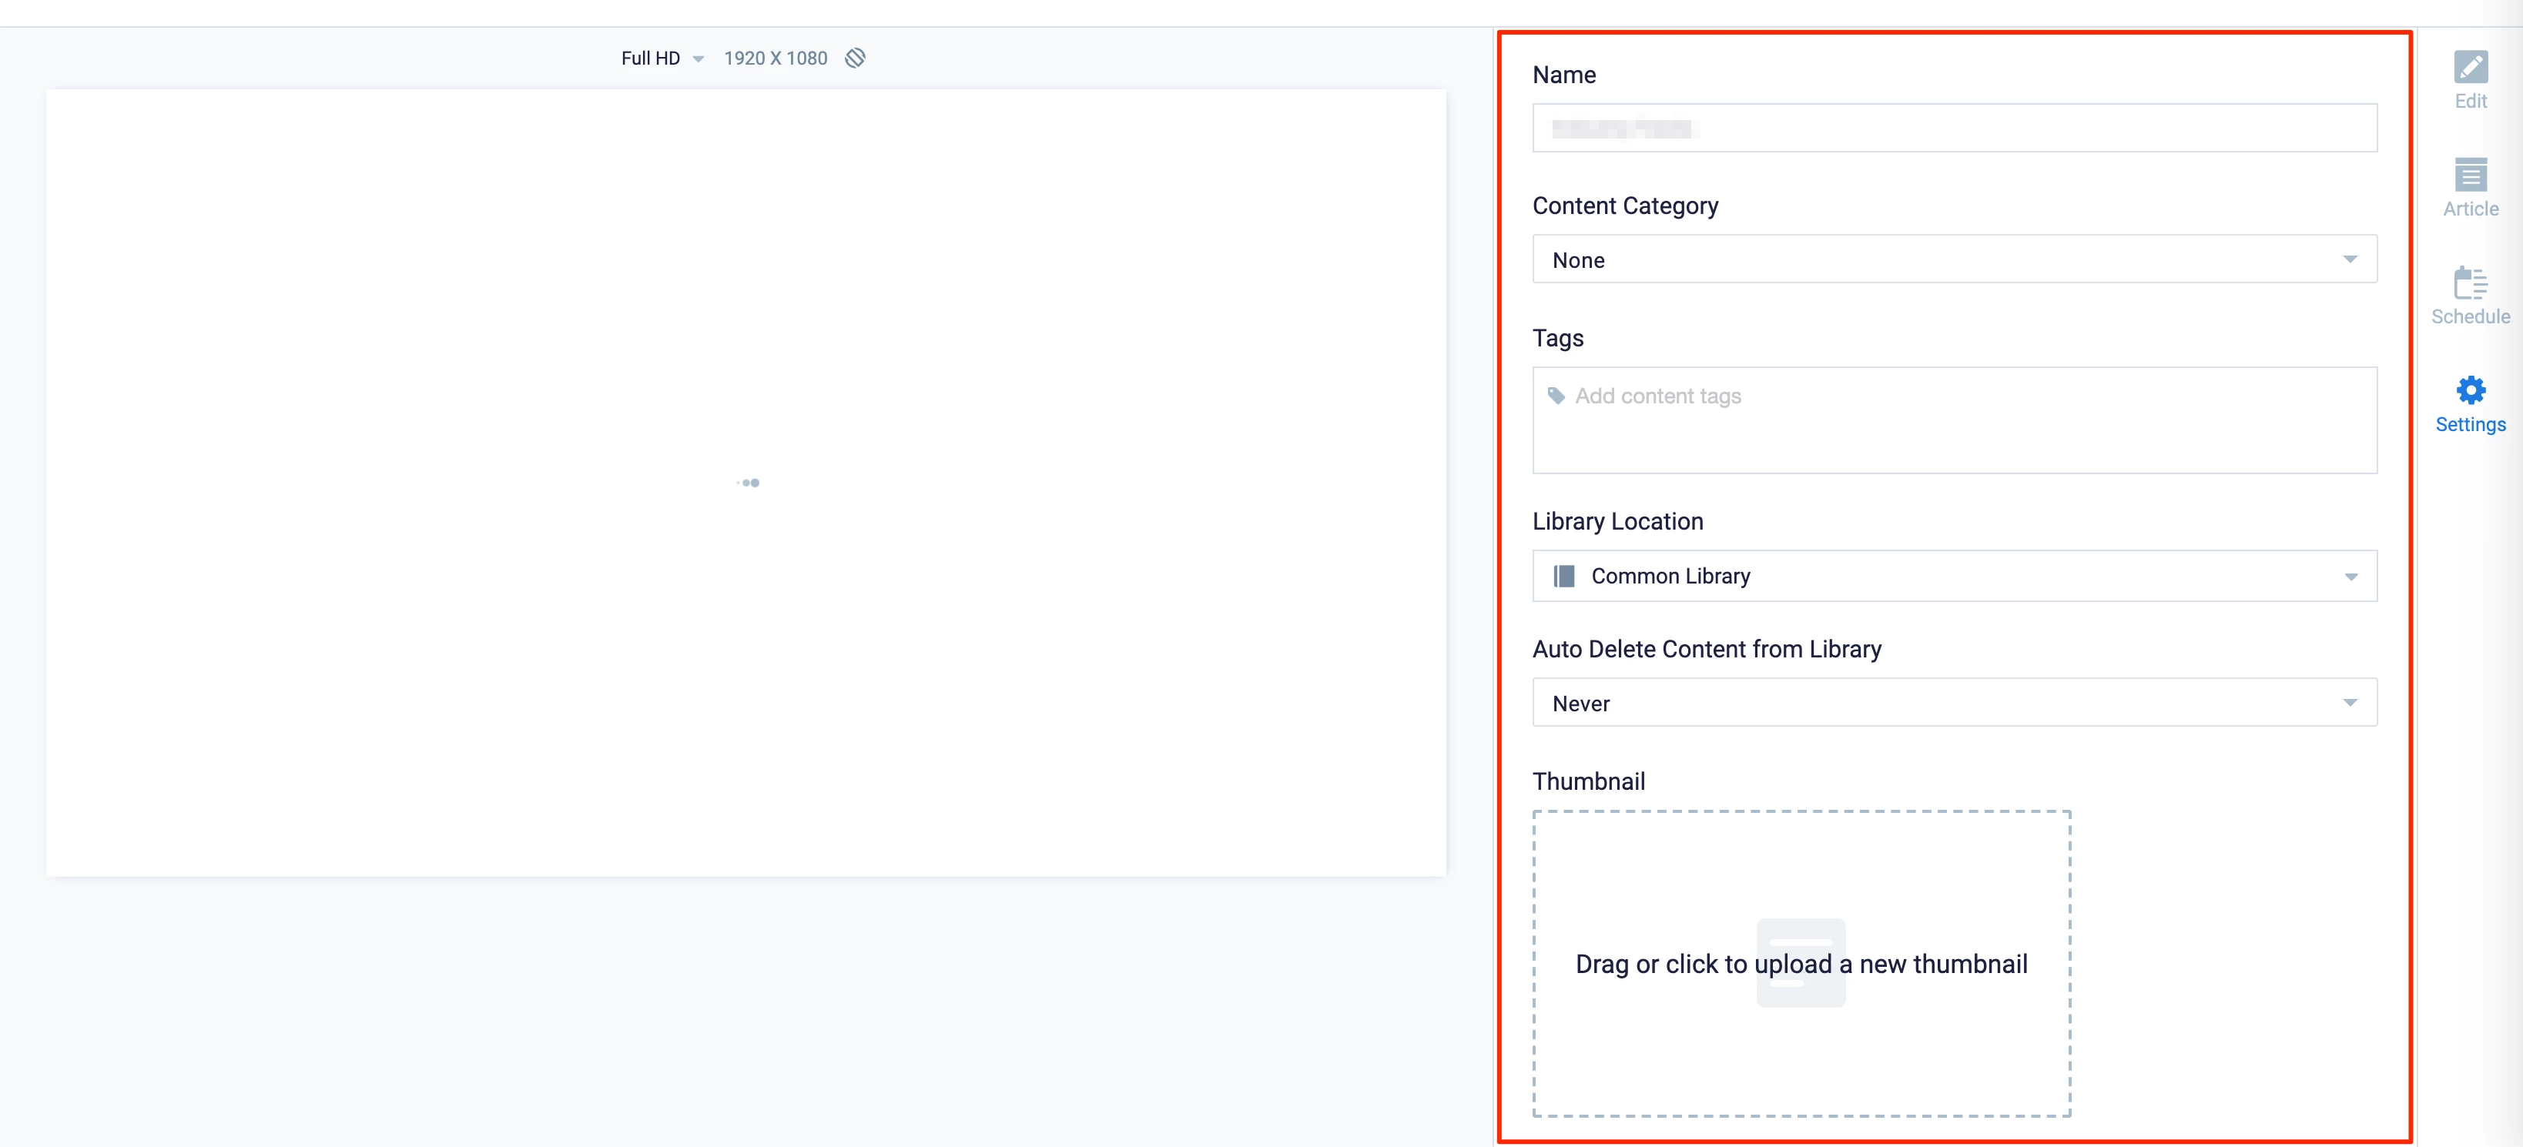Click the Never option arrow

(2349, 703)
